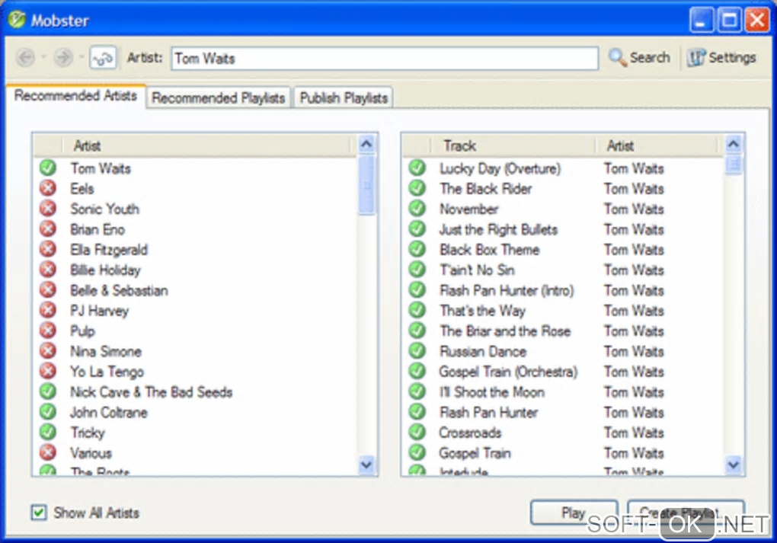This screenshot has width=777, height=543.
Task: Click the red X icon beside Nina Simone
Action: tap(48, 351)
